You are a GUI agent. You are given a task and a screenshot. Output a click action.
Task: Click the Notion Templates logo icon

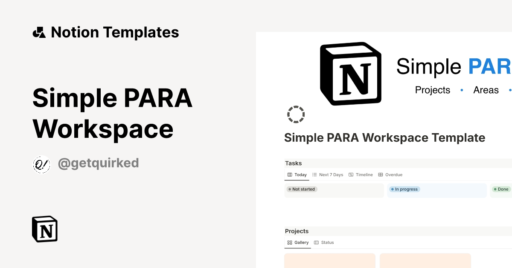39,32
